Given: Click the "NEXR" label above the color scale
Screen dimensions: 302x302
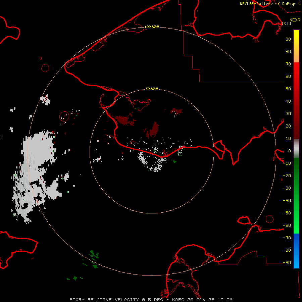Looking at the screenshot, I should pyautogui.click(x=295, y=20).
